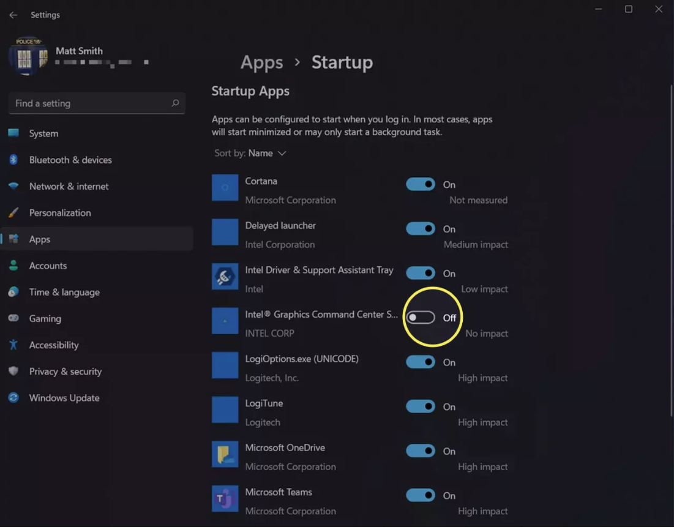Image resolution: width=674 pixels, height=527 pixels.
Task: Click 'No impact' label
Action: pos(487,334)
